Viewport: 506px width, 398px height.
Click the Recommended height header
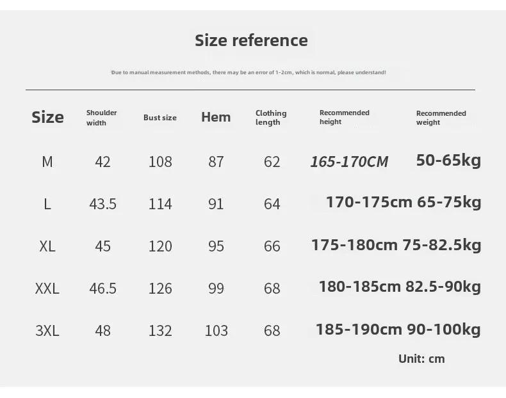click(x=345, y=117)
